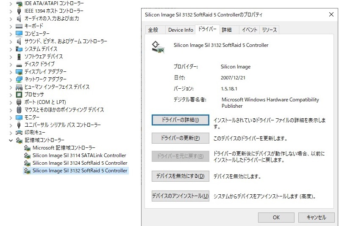Expand the ディスク ドライブ node
Viewport: 339px width, 226px height.
(x=11, y=64)
